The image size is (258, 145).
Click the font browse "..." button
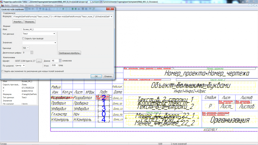pyautogui.click(x=39, y=61)
